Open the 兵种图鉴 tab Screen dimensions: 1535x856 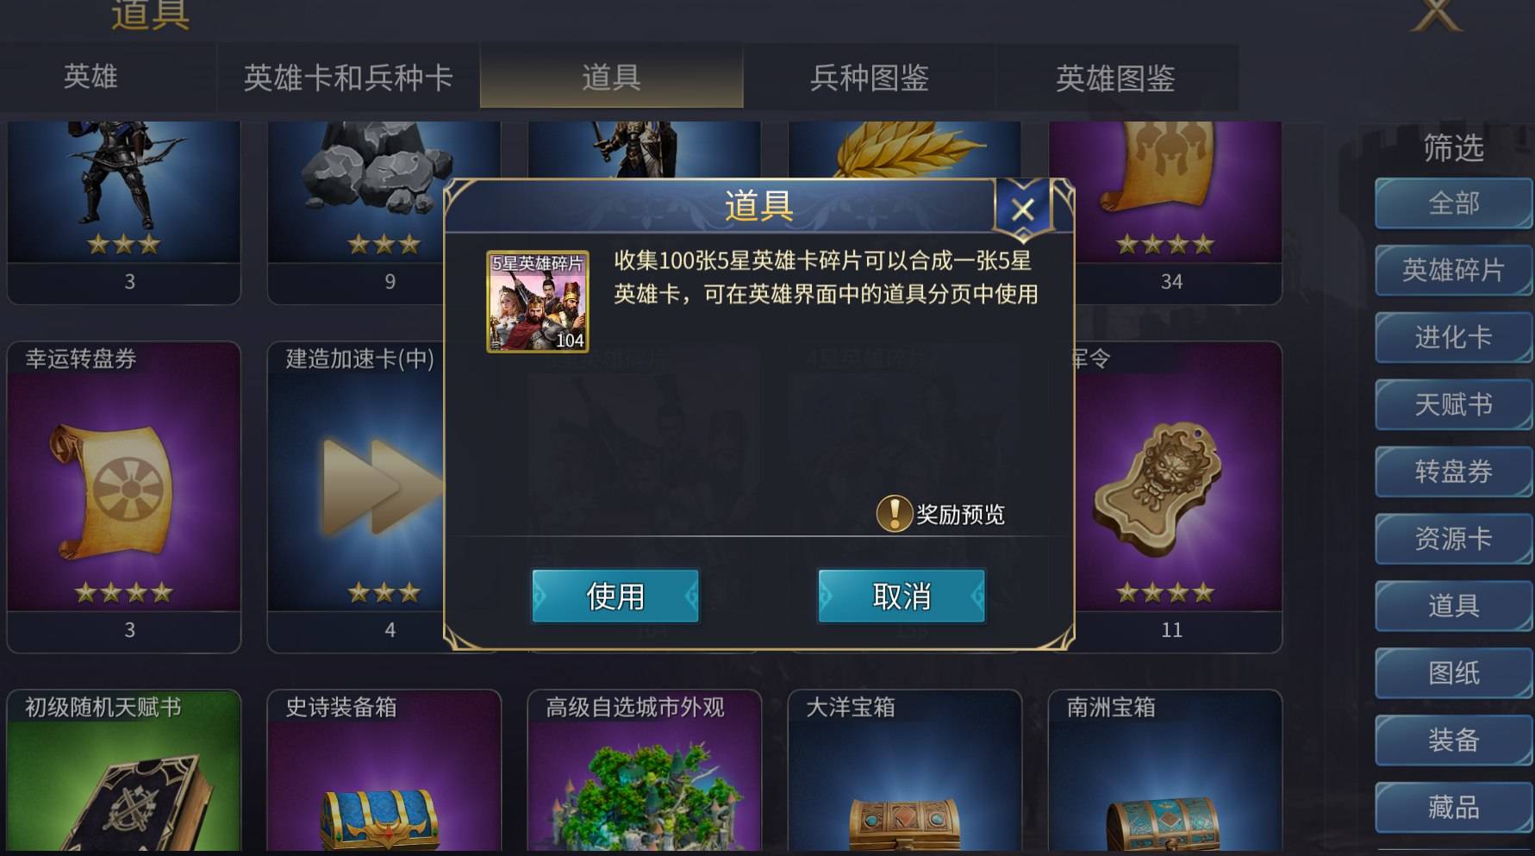pyautogui.click(x=870, y=77)
